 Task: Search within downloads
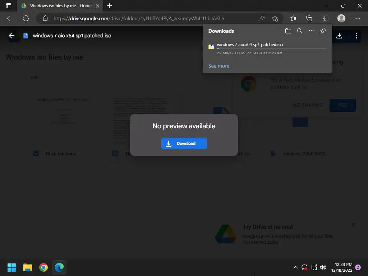299,31
